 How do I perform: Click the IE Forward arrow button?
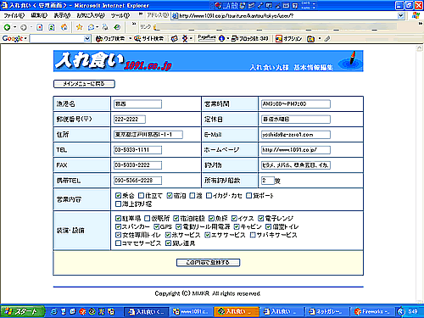pyautogui.click(x=24, y=27)
